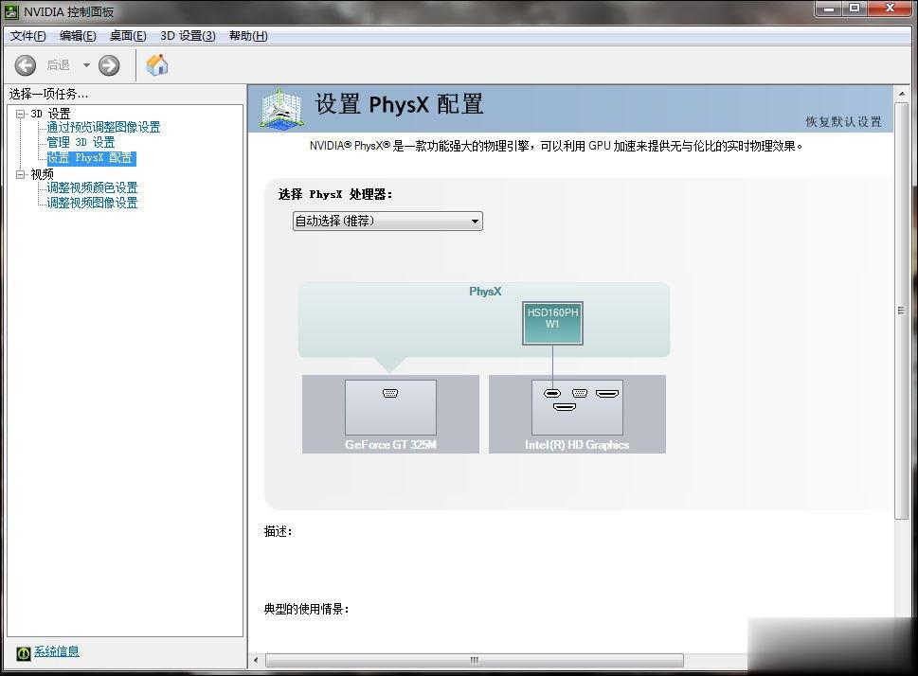Open the 系统信息 link
This screenshot has height=676, width=918.
tap(57, 651)
